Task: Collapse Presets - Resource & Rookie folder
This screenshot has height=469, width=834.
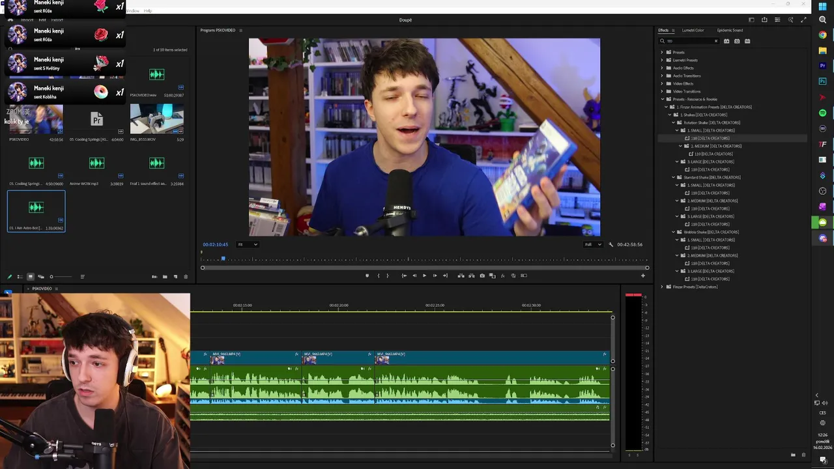Action: point(662,99)
